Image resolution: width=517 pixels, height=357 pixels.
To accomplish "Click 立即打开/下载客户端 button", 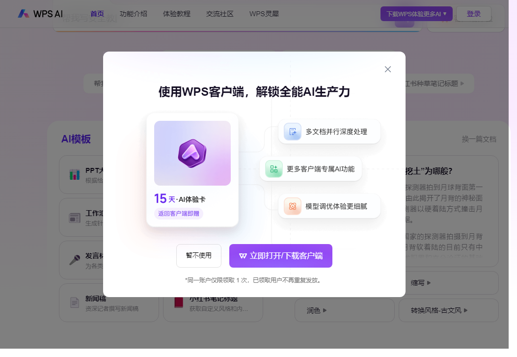I will (x=280, y=255).
